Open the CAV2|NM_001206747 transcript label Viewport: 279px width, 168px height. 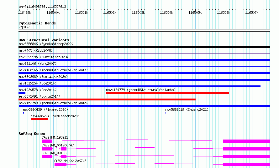58,145
